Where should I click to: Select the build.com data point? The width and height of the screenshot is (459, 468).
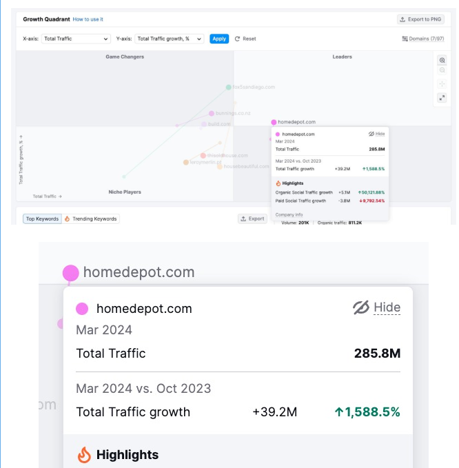[x=204, y=124]
